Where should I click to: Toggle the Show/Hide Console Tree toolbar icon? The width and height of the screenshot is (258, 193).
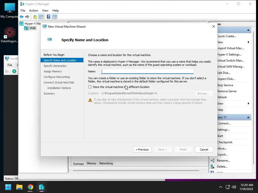point(41,17)
